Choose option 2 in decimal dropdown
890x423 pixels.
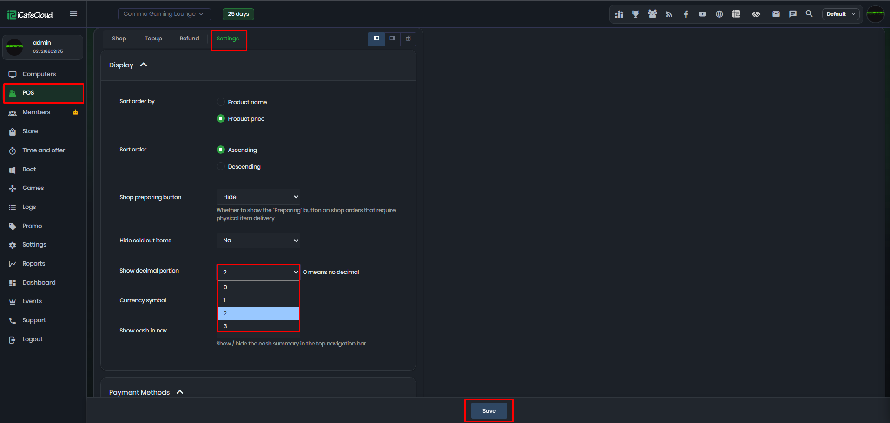click(258, 313)
